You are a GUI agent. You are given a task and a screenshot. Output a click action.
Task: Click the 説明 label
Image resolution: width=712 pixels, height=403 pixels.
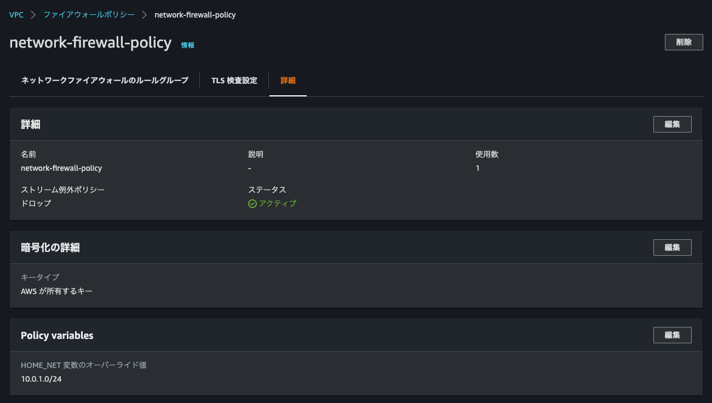(256, 154)
